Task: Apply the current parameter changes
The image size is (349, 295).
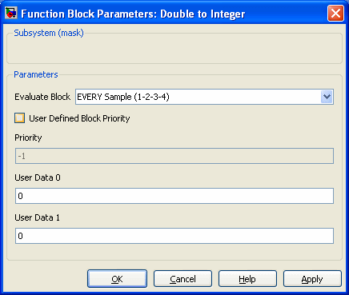Action: pos(312,279)
